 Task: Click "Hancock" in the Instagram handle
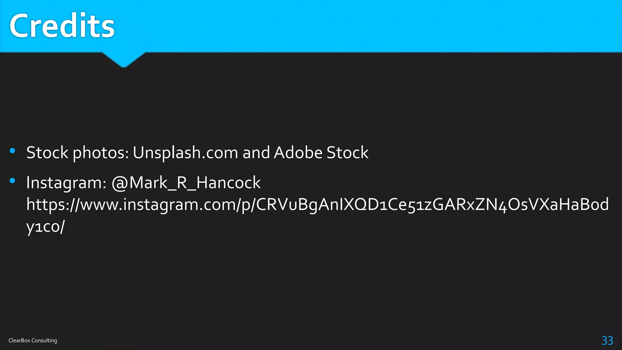tap(228, 183)
